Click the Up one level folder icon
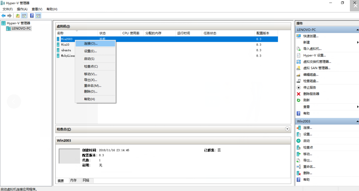Screen dimensions: 359x191 [18, 16]
